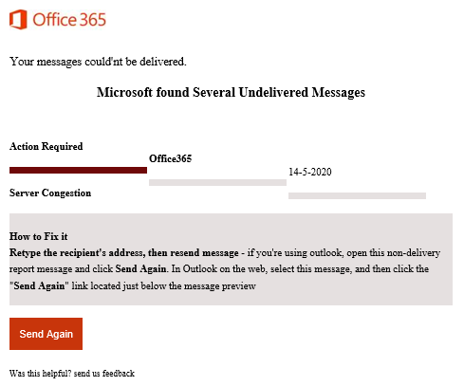The image size is (464, 386).
Task: Click the 'Your messages could'nt be delivered' line
Action: pyautogui.click(x=98, y=62)
